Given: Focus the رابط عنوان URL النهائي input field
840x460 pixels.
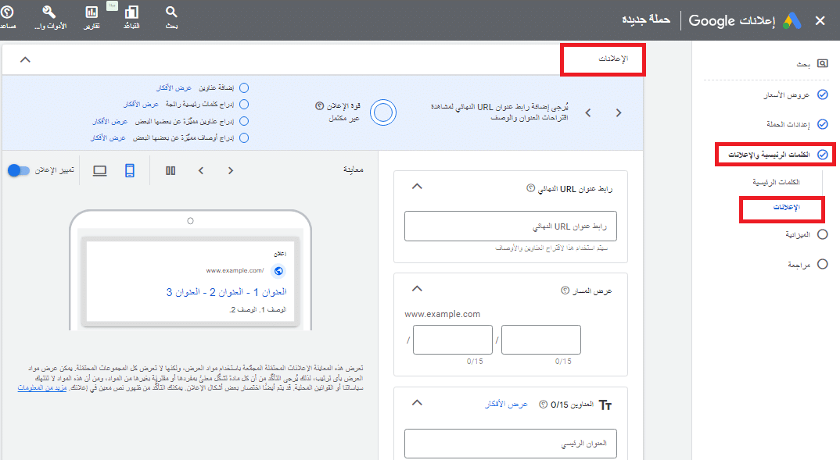Looking at the screenshot, I should click(511, 226).
